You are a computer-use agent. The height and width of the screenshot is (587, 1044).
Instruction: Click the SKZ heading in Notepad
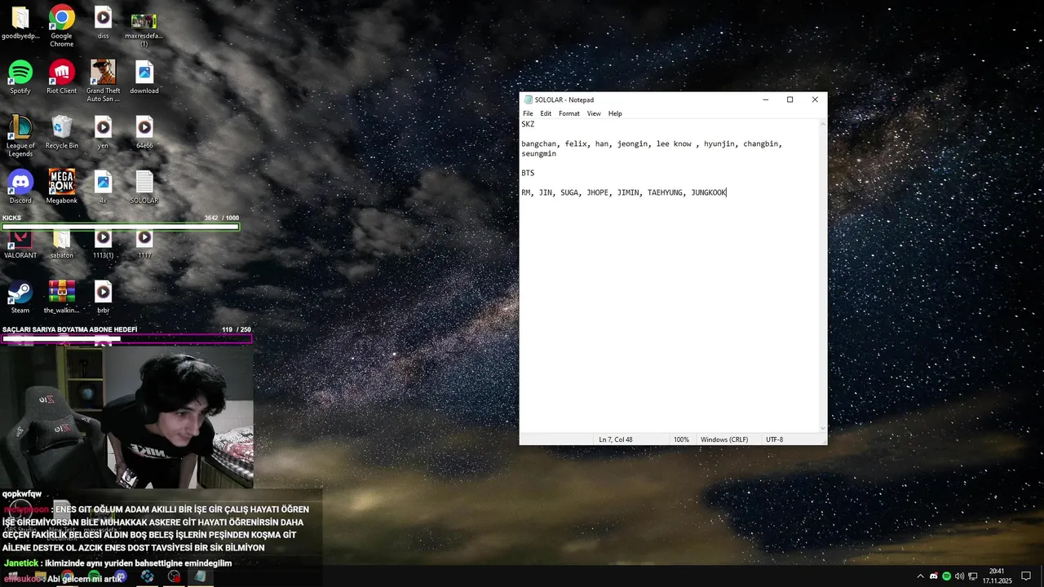tap(528, 124)
